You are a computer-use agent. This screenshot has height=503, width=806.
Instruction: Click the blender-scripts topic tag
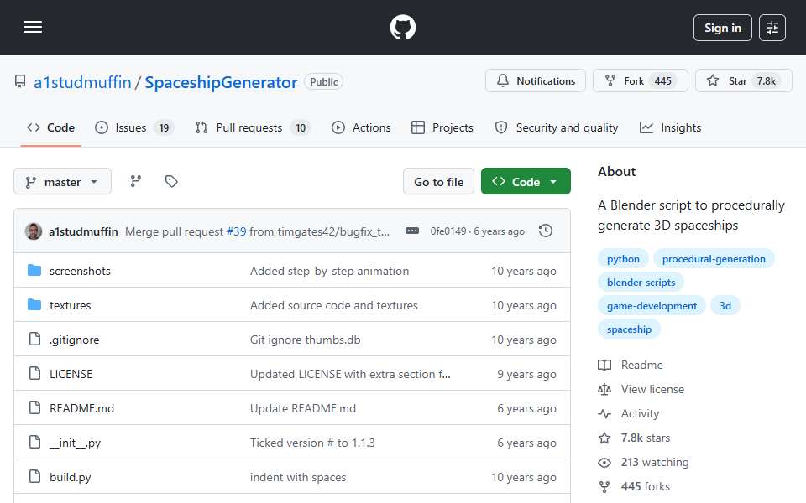coord(641,283)
